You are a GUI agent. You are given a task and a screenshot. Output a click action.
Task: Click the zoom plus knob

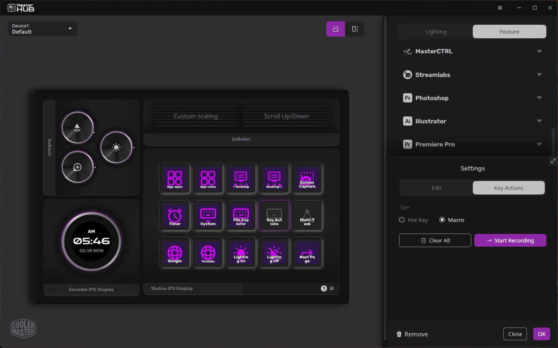click(x=77, y=167)
